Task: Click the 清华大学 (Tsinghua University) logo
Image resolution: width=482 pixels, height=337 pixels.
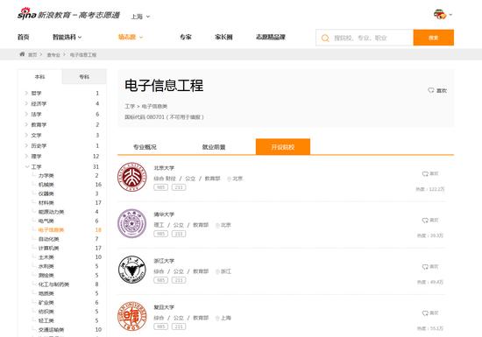Action: tap(132, 223)
